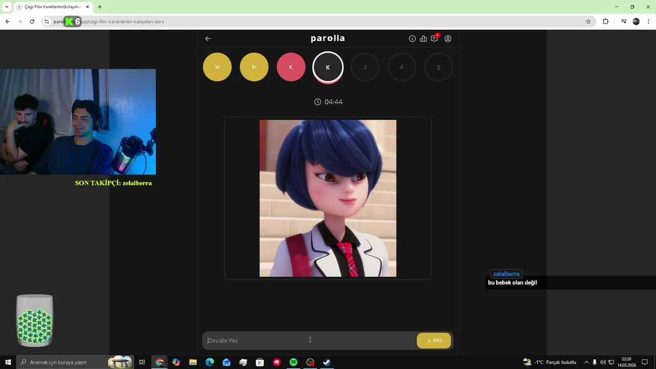Screen dimensions: 656x369
Task: Open Outlook from the taskbar
Action: click(x=227, y=362)
